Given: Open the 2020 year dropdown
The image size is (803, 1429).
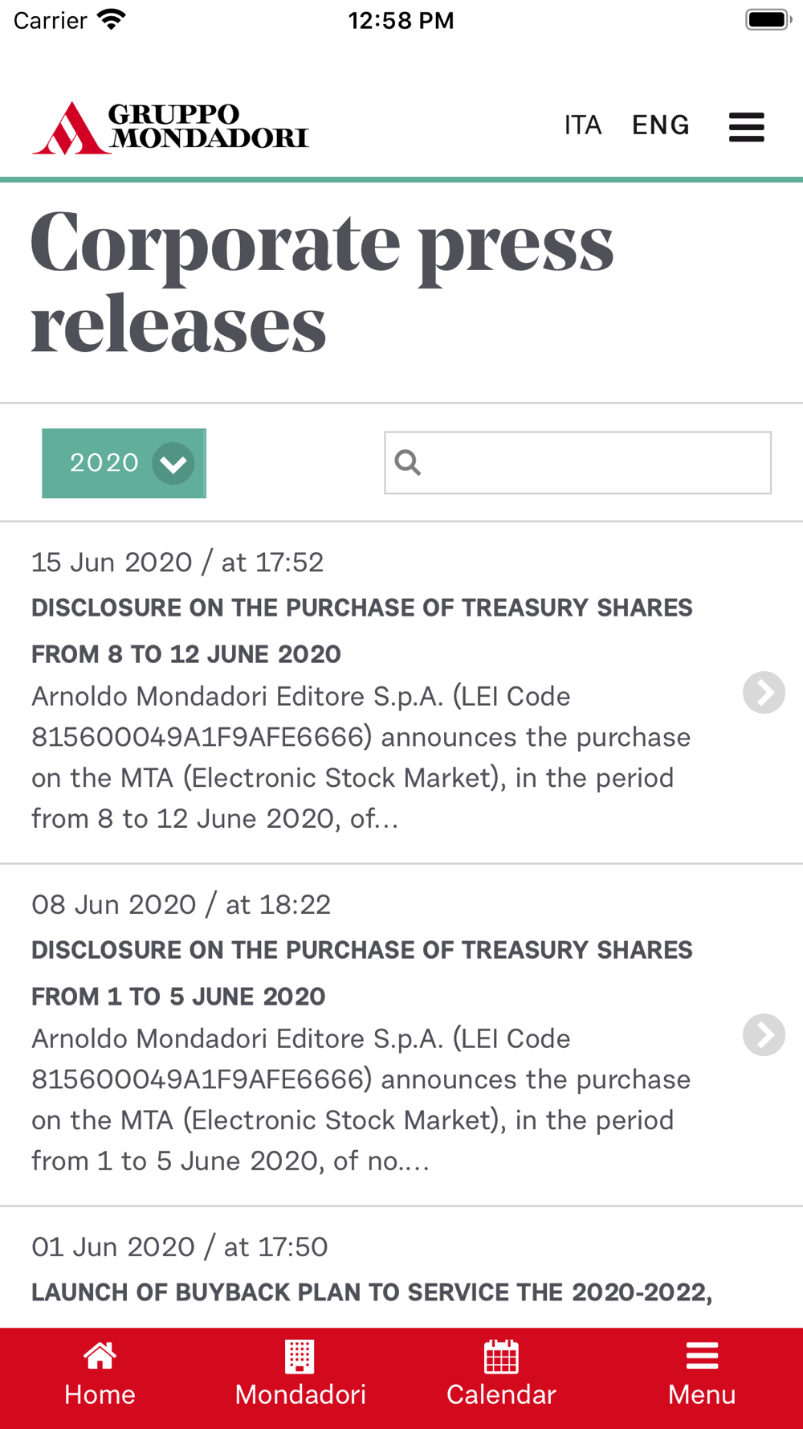Looking at the screenshot, I should 104,463.
